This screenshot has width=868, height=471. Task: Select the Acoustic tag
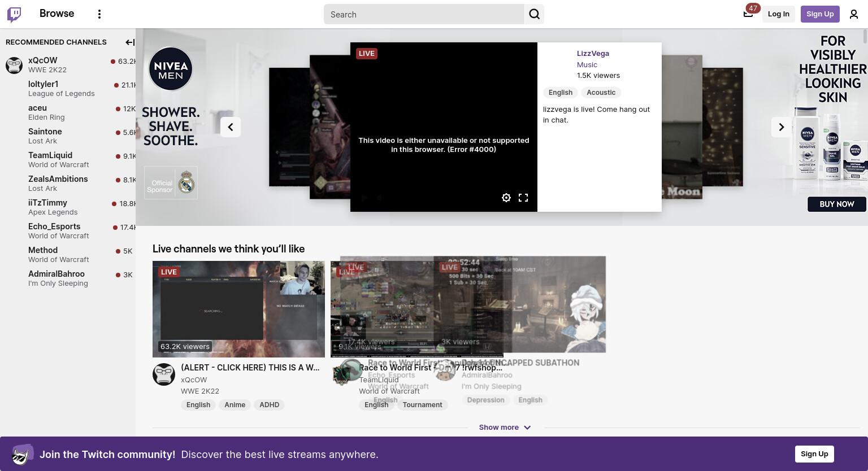[x=601, y=93]
